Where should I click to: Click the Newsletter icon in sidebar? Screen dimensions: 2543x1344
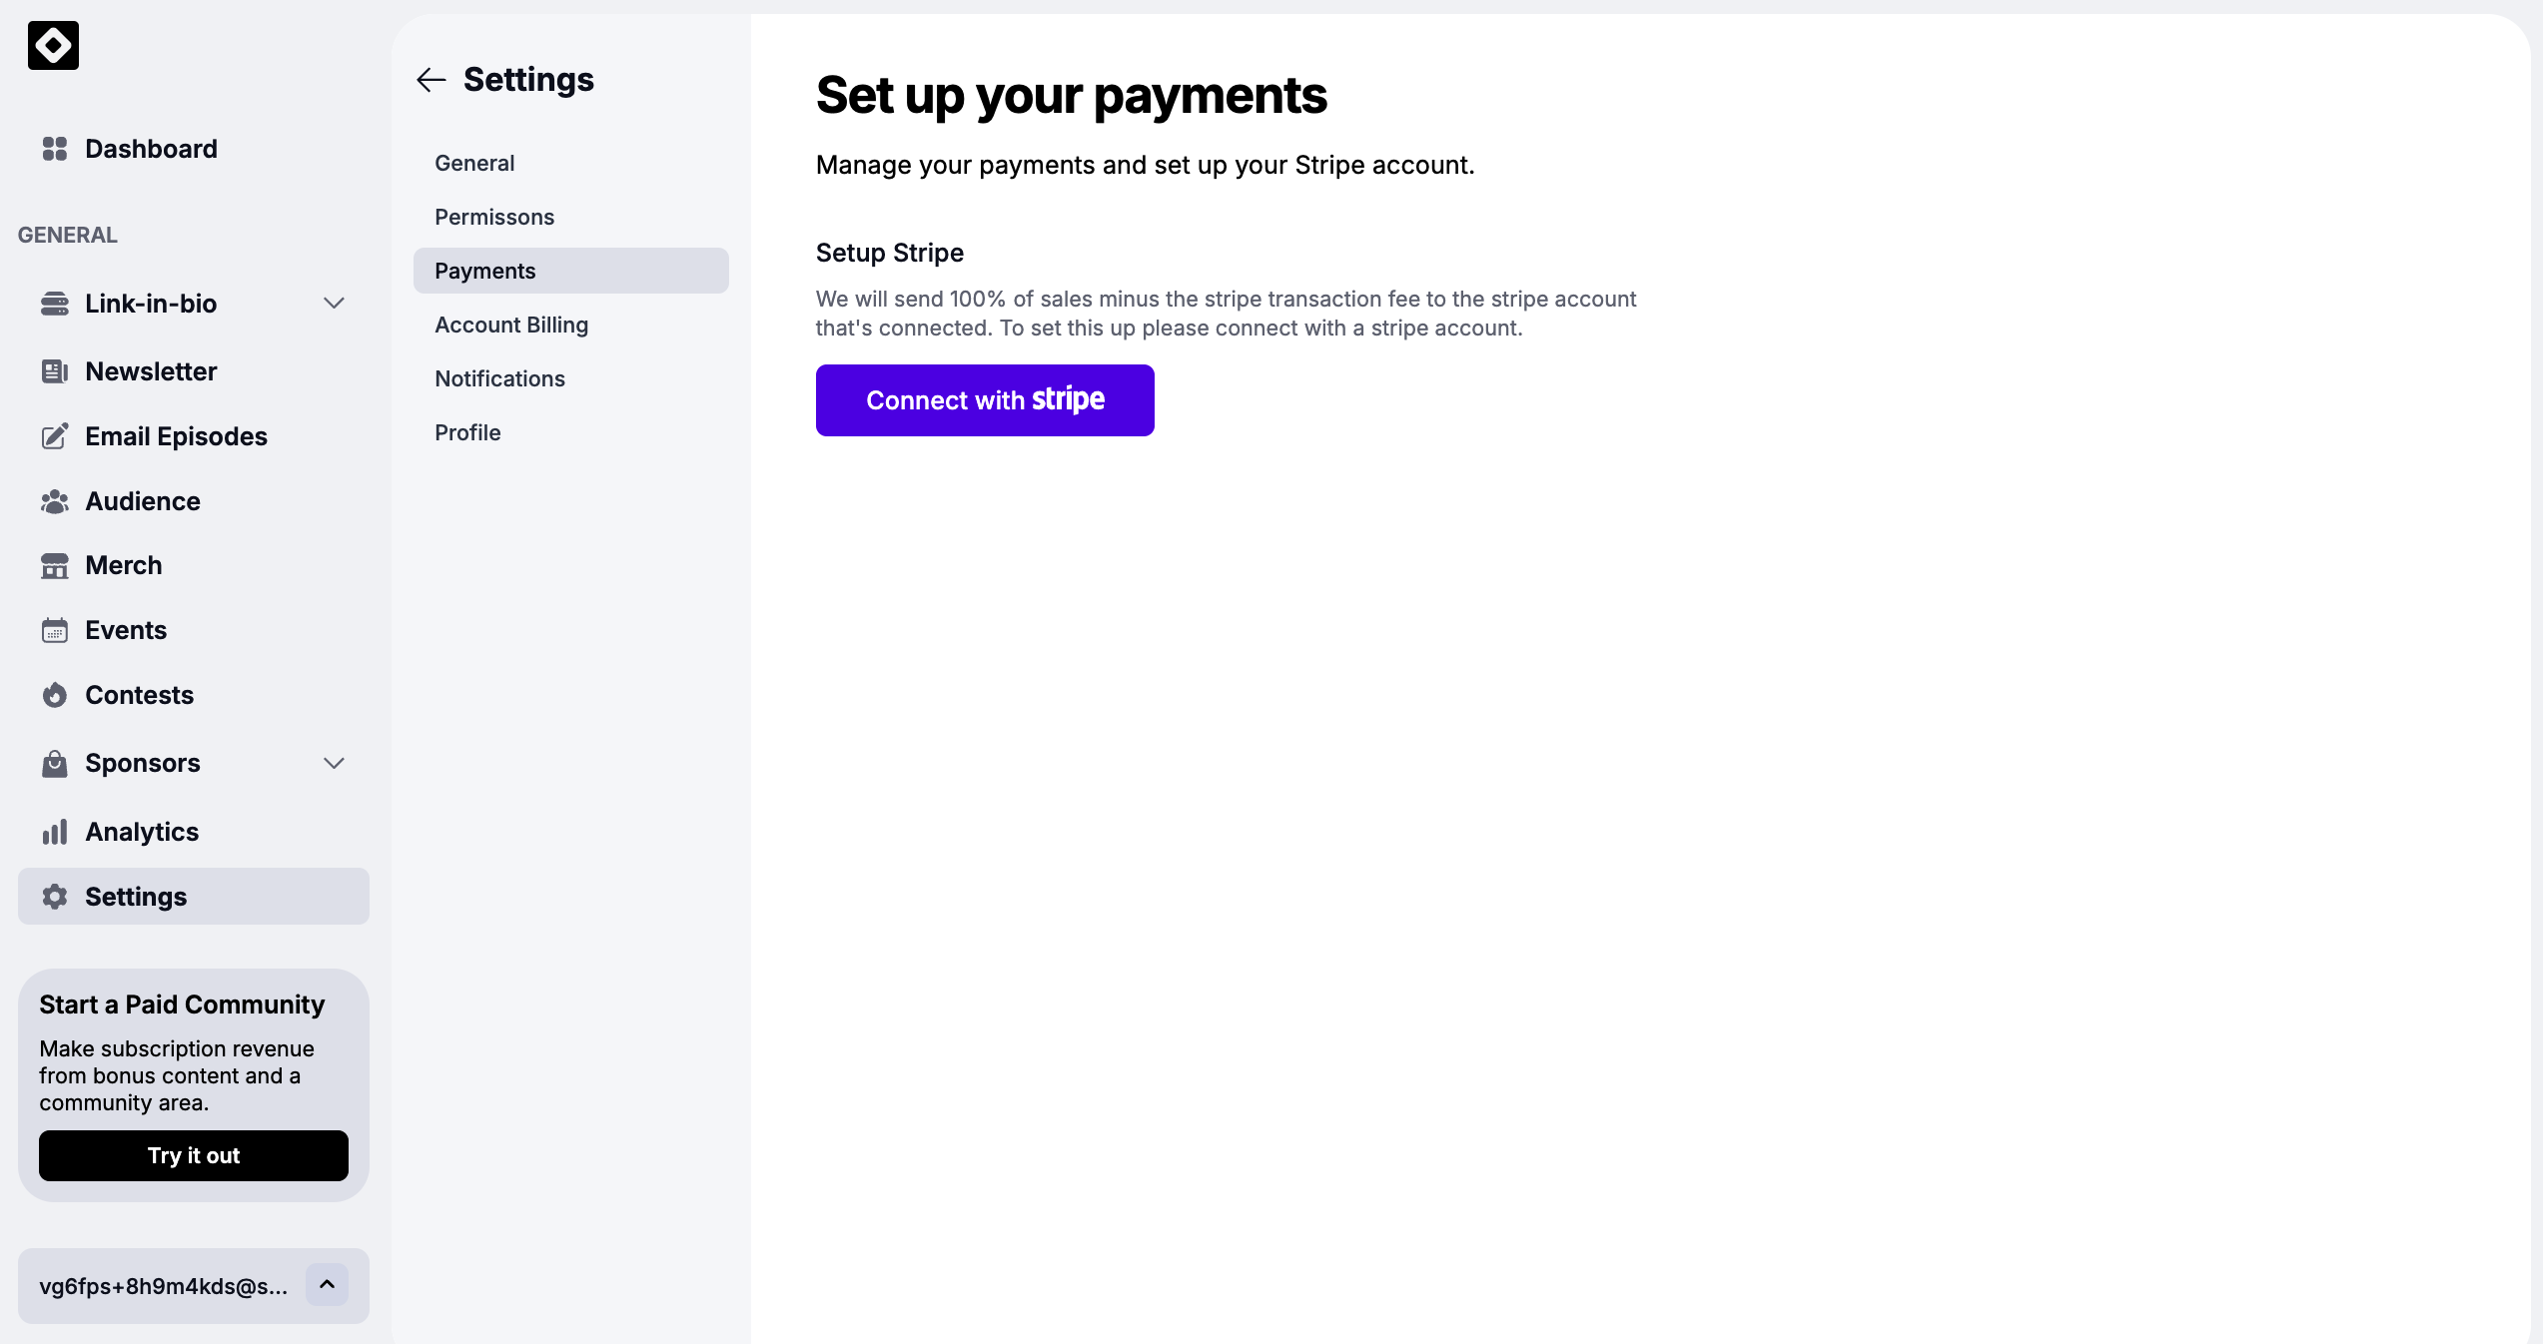55,371
